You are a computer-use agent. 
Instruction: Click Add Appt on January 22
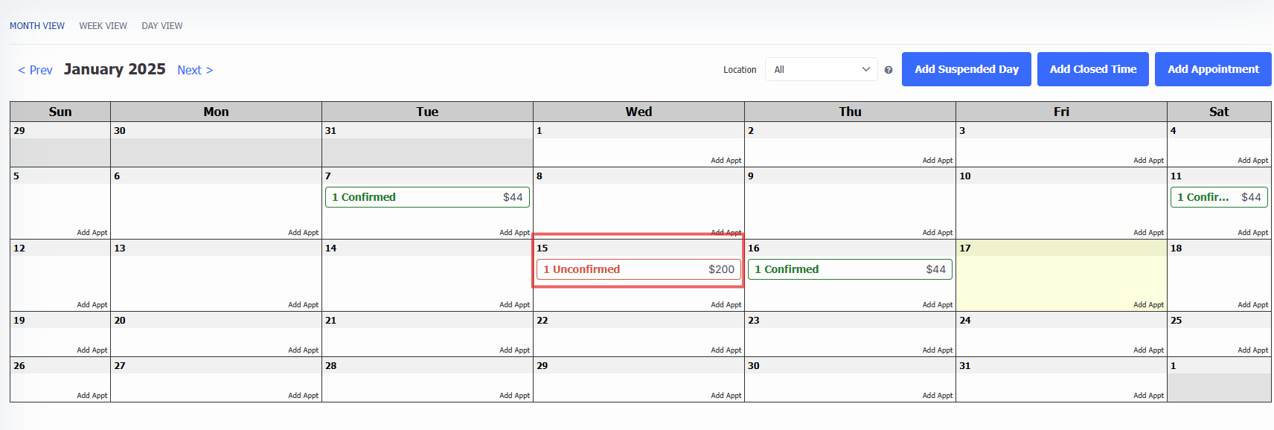(726, 350)
